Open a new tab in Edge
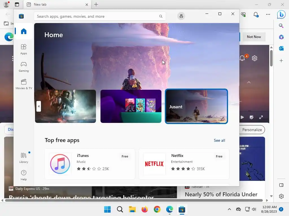The height and width of the screenshot is (216, 289). (x=96, y=4)
